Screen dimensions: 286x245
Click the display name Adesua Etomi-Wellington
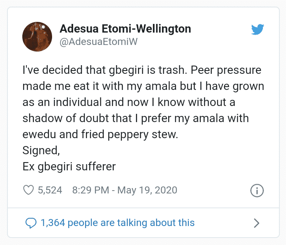[125, 29]
